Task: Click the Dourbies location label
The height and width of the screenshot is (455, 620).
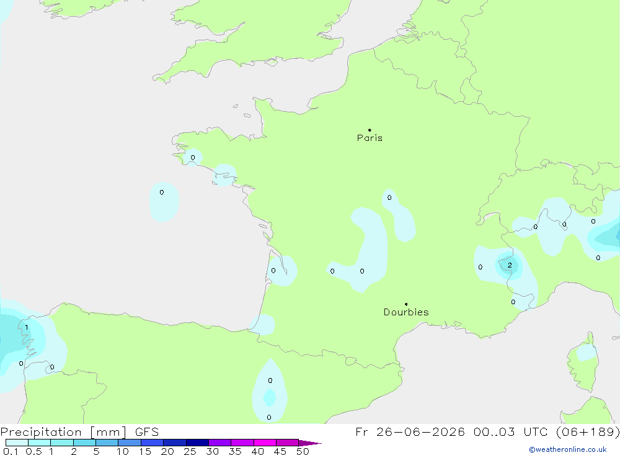Action: (406, 312)
